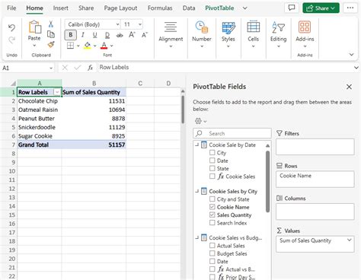Open the Name Box dropdown arrow
The height and width of the screenshot is (280, 361).
(51, 68)
